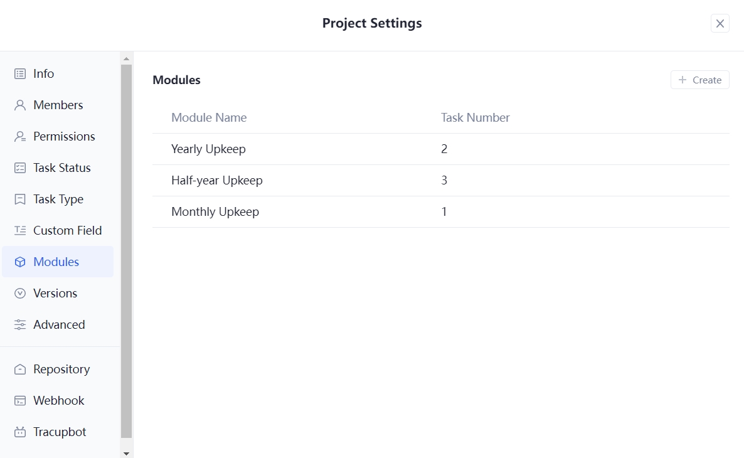Open Task Status via its icon
The image size is (744, 458).
(19, 168)
